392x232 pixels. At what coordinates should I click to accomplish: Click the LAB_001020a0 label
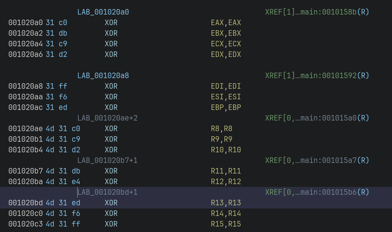[x=103, y=12]
